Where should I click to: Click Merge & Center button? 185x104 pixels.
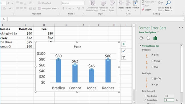[x=48, y=9]
